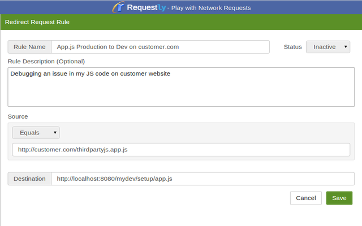This screenshot has width=362, height=226.
Task: Click the Cancel button
Action: [305, 198]
